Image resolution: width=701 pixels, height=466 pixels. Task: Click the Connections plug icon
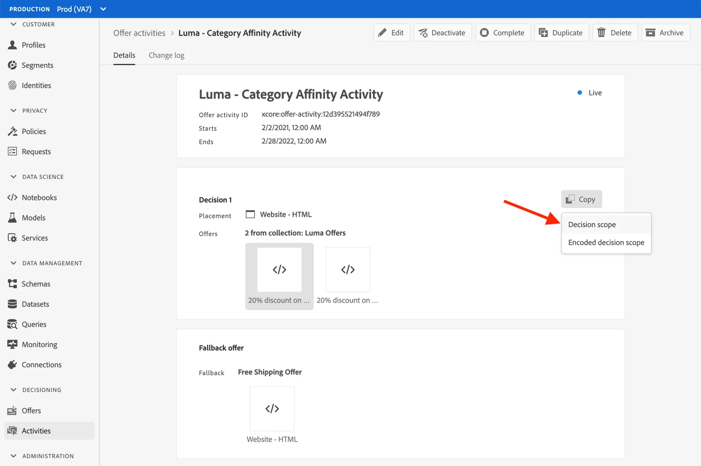tap(12, 365)
